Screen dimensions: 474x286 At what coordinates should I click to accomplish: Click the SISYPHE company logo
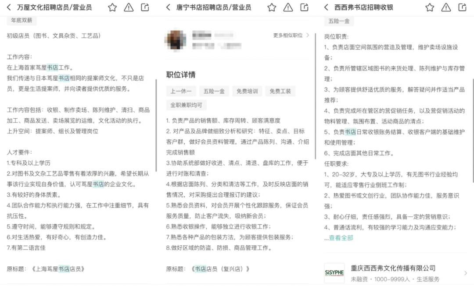pyautogui.click(x=334, y=273)
